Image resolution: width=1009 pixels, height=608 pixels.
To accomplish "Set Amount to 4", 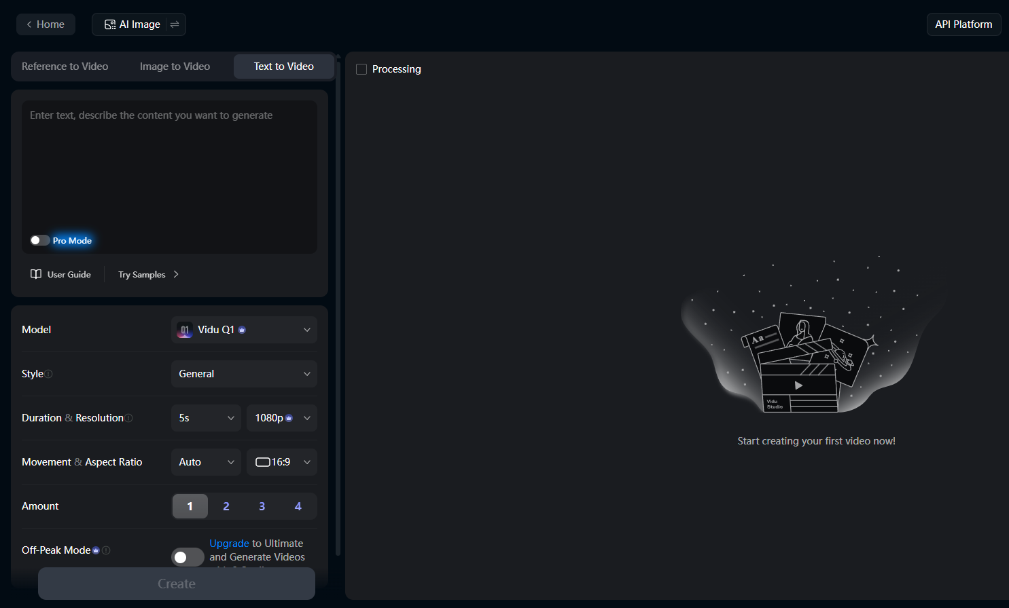I will pos(298,506).
